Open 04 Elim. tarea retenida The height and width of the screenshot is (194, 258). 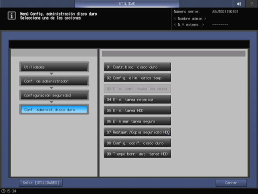click(137, 99)
